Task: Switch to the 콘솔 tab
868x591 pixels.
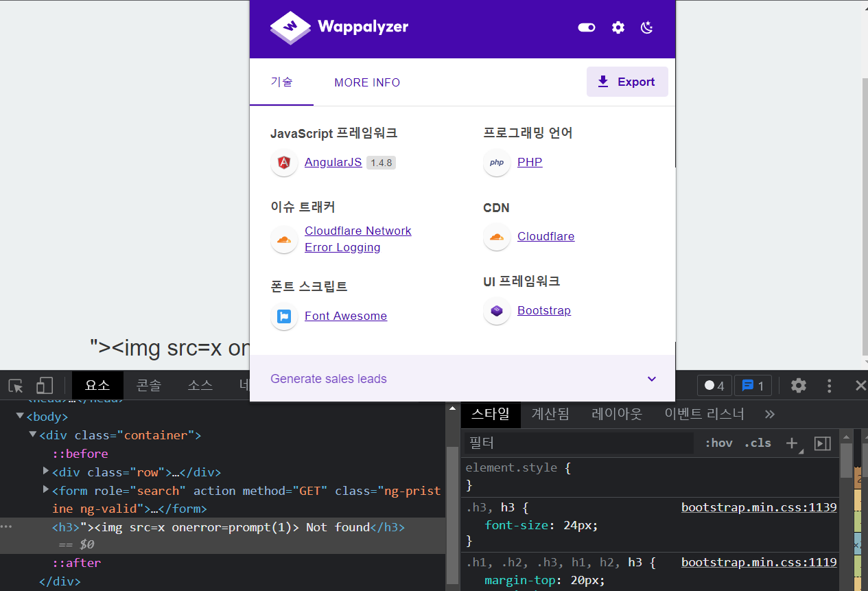Action: click(149, 386)
